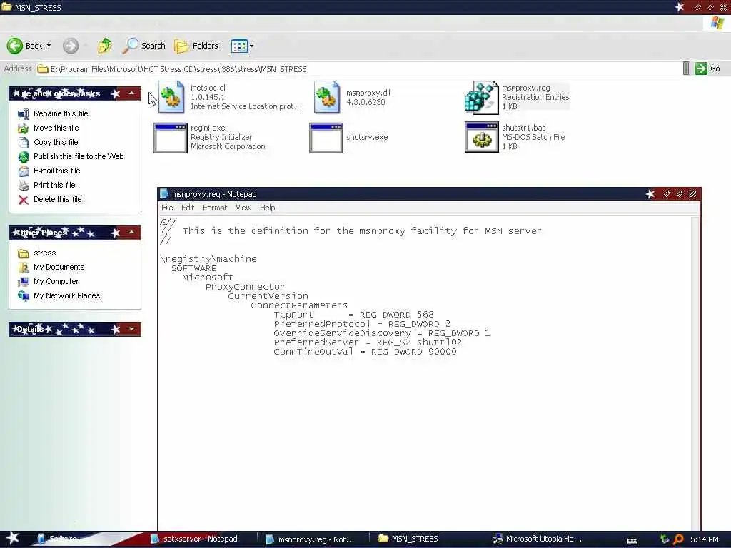The width and height of the screenshot is (731, 548).
Task: Collapse the File and Folder Tasks panel
Action: pyautogui.click(x=132, y=93)
